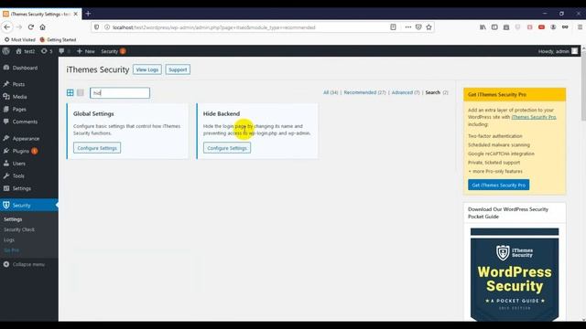Open Users in sidebar
586x329 pixels.
pyautogui.click(x=18, y=164)
